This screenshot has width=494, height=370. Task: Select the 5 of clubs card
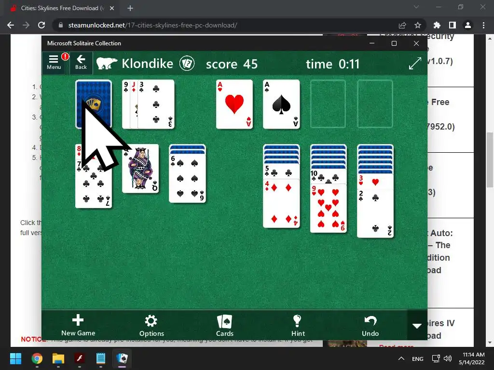click(x=281, y=172)
